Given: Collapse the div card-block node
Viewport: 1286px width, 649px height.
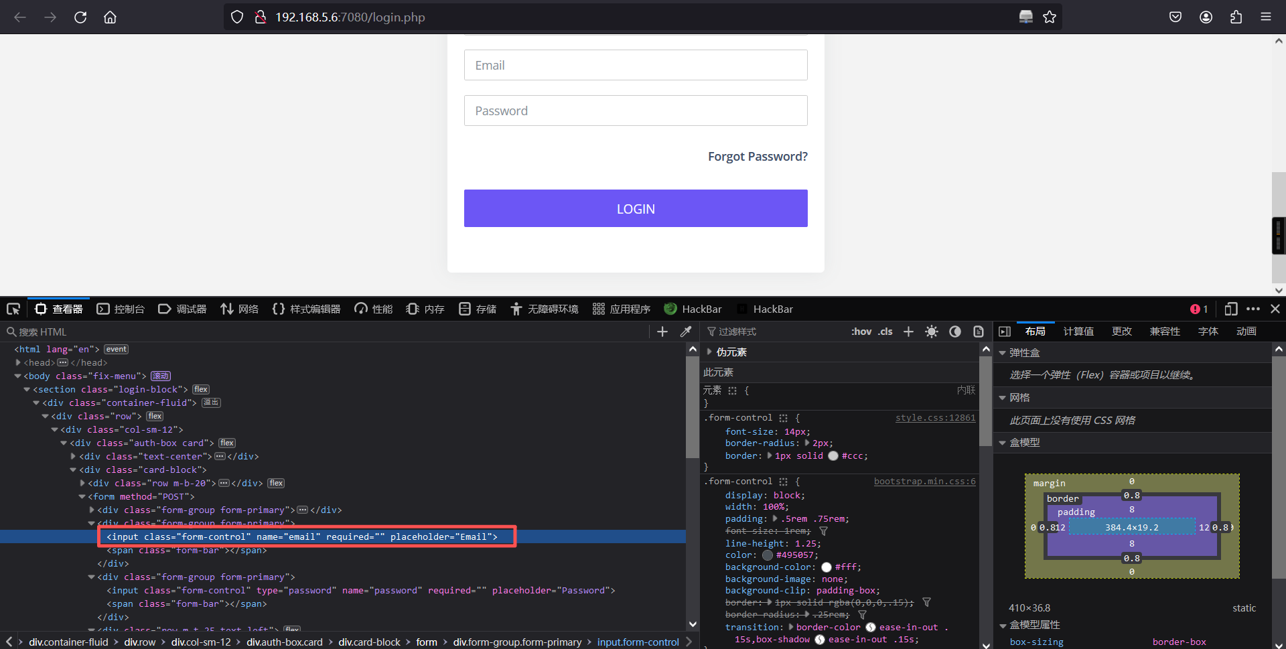Looking at the screenshot, I should [x=73, y=470].
